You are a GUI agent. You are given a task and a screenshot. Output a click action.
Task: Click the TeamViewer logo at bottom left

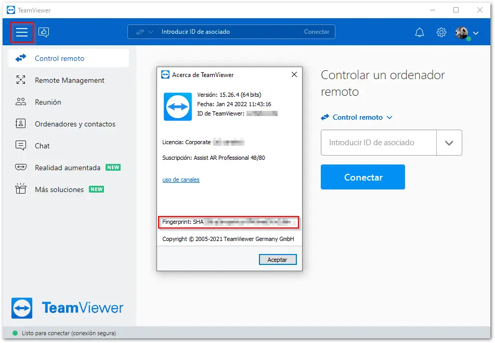[x=67, y=308]
